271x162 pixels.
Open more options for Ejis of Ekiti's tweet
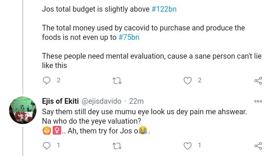click(258, 101)
